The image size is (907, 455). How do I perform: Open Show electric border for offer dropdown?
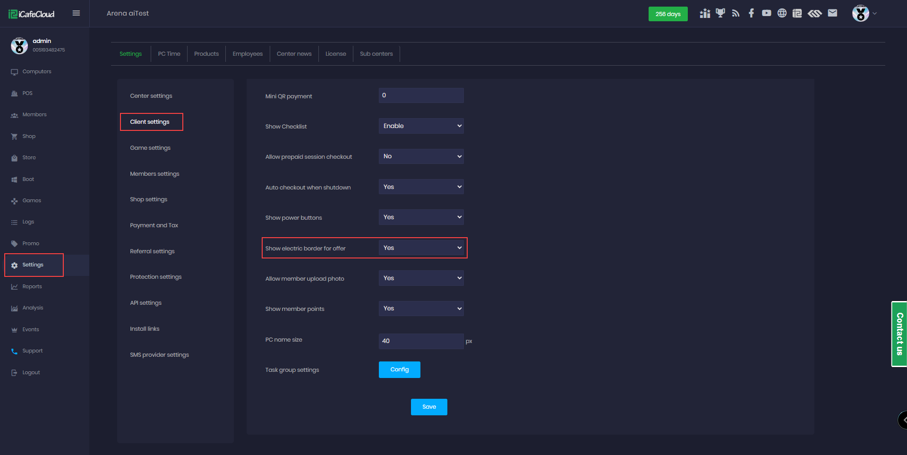421,248
